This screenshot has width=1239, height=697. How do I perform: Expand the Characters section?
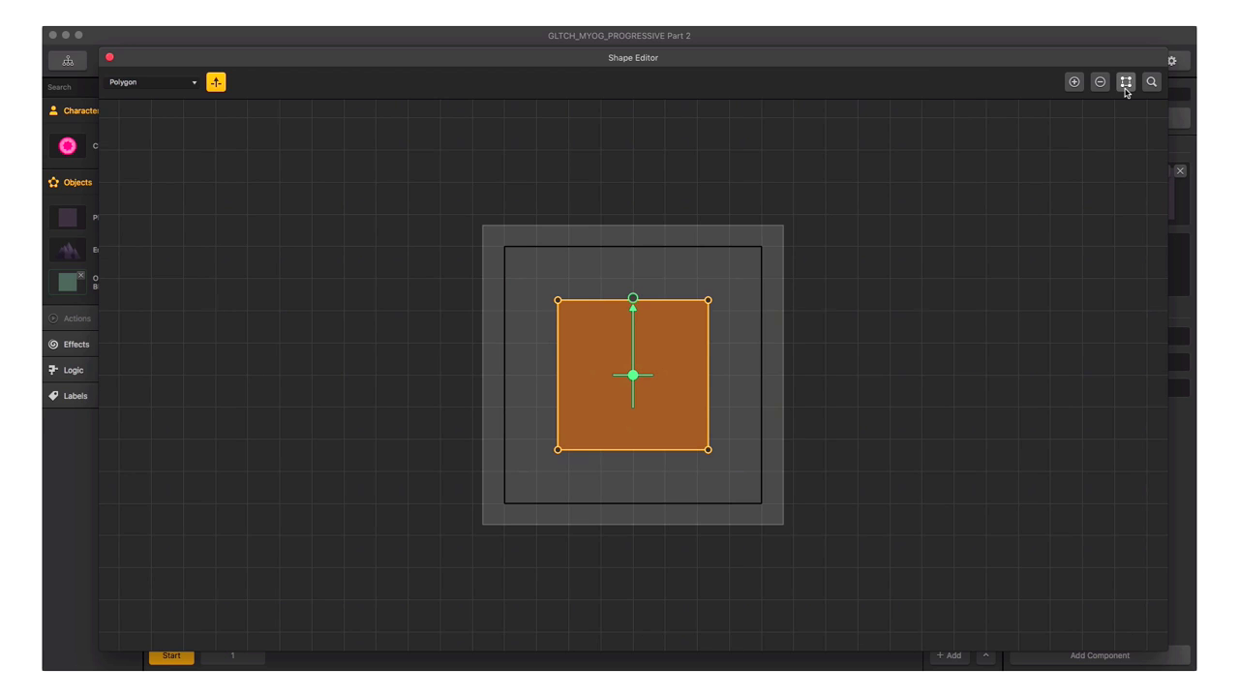pos(74,110)
